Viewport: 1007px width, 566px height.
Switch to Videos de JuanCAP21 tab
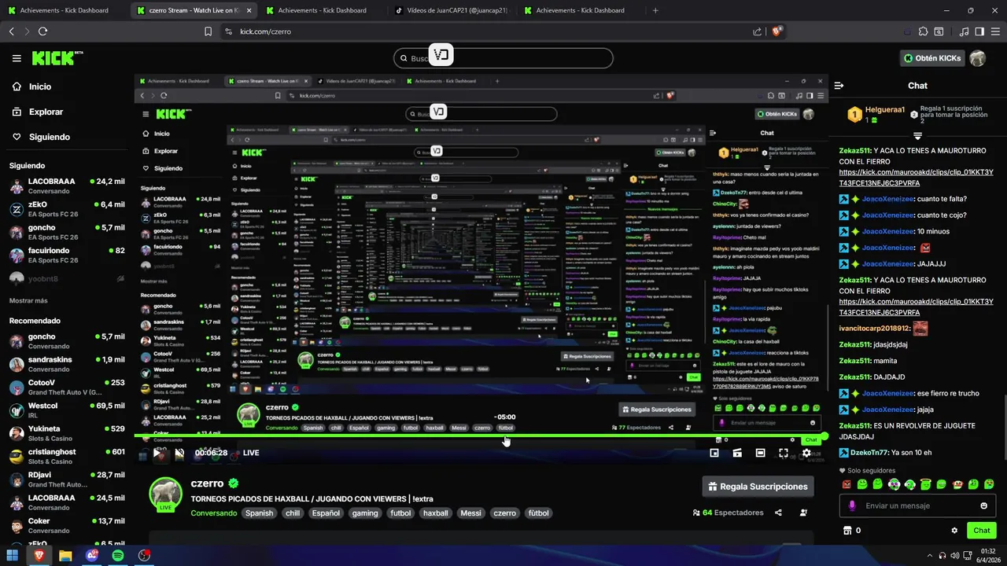click(x=451, y=10)
